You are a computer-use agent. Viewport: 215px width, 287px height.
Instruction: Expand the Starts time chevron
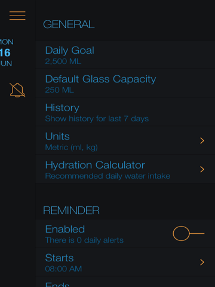pos(202,262)
